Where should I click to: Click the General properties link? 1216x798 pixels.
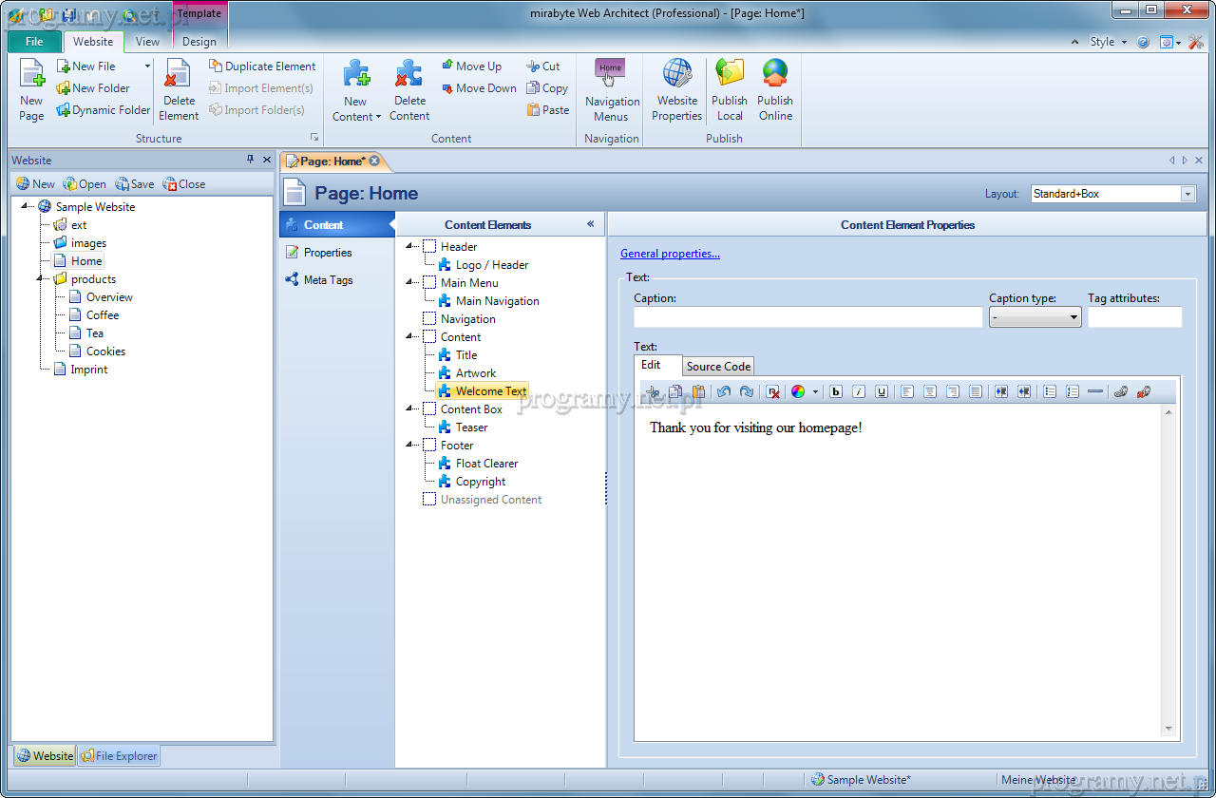tap(670, 254)
